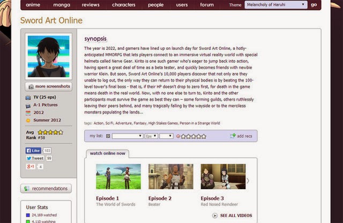Click the Tweet button
This screenshot has height=223, width=343.
(35, 158)
